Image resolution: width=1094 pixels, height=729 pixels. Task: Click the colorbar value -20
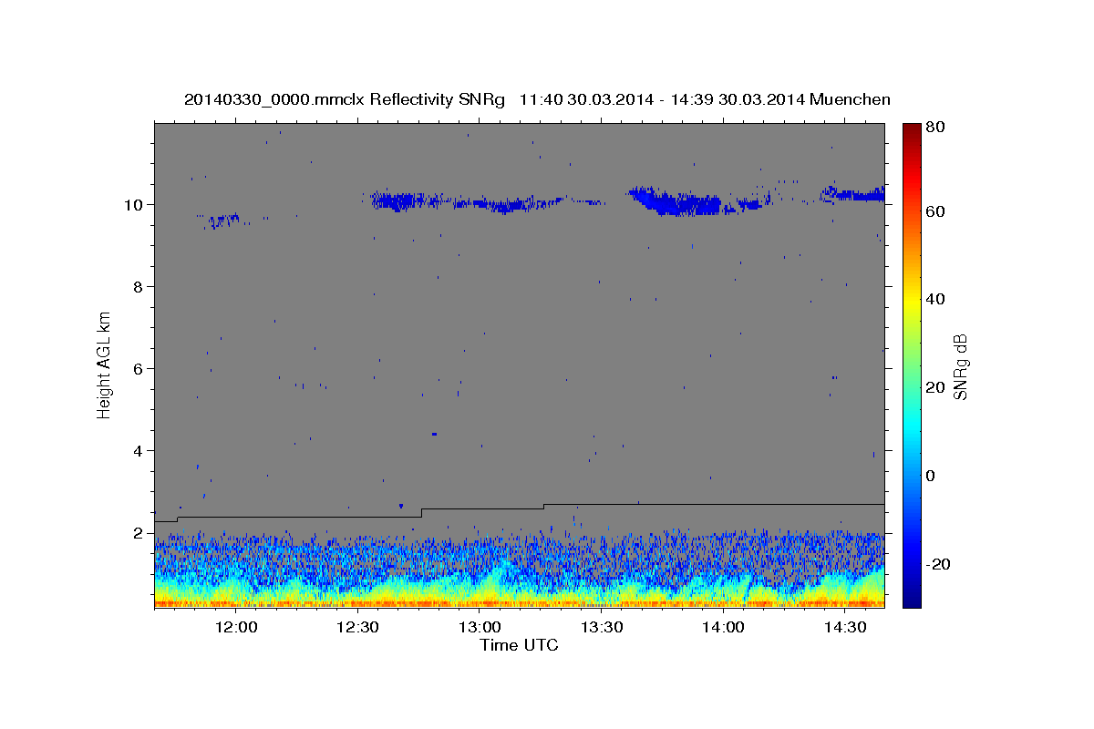937,564
